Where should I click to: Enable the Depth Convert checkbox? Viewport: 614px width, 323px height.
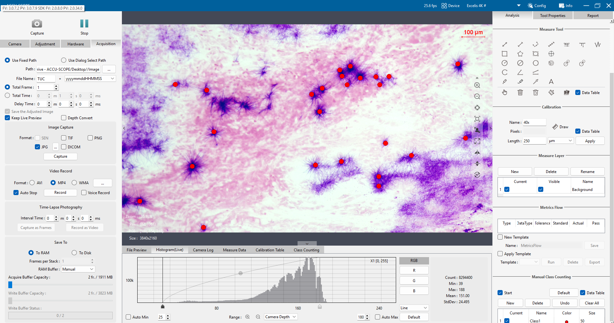(64, 118)
